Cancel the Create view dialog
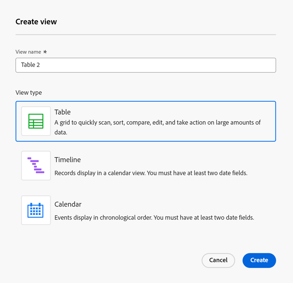293x283 pixels. [x=218, y=260]
